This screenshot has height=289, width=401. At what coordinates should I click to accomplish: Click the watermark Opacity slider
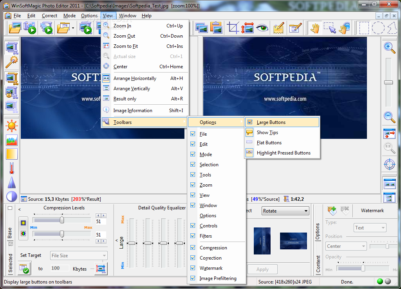[x=363, y=268]
